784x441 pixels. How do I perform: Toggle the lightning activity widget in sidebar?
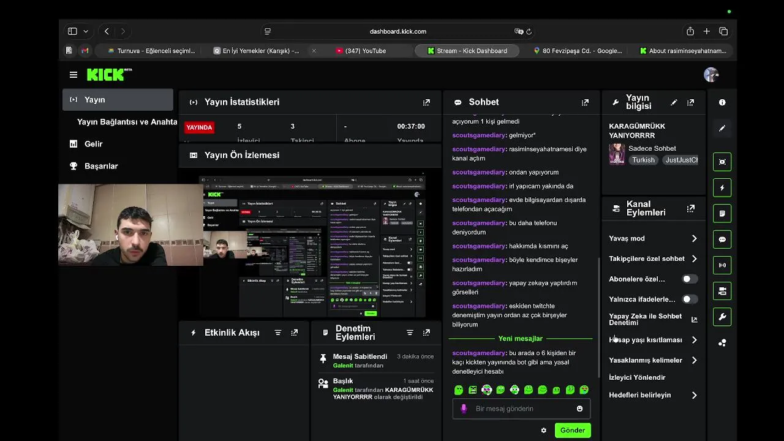point(722,187)
